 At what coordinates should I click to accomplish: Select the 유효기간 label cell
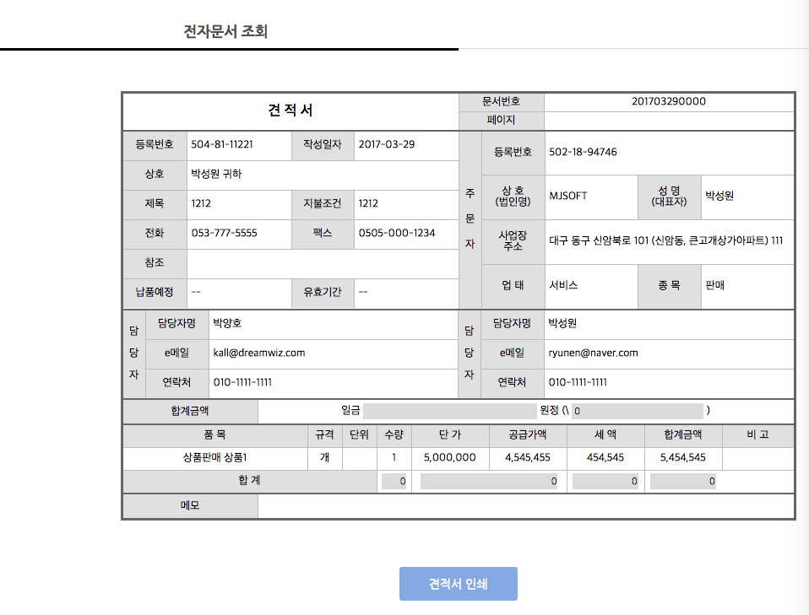(x=323, y=292)
